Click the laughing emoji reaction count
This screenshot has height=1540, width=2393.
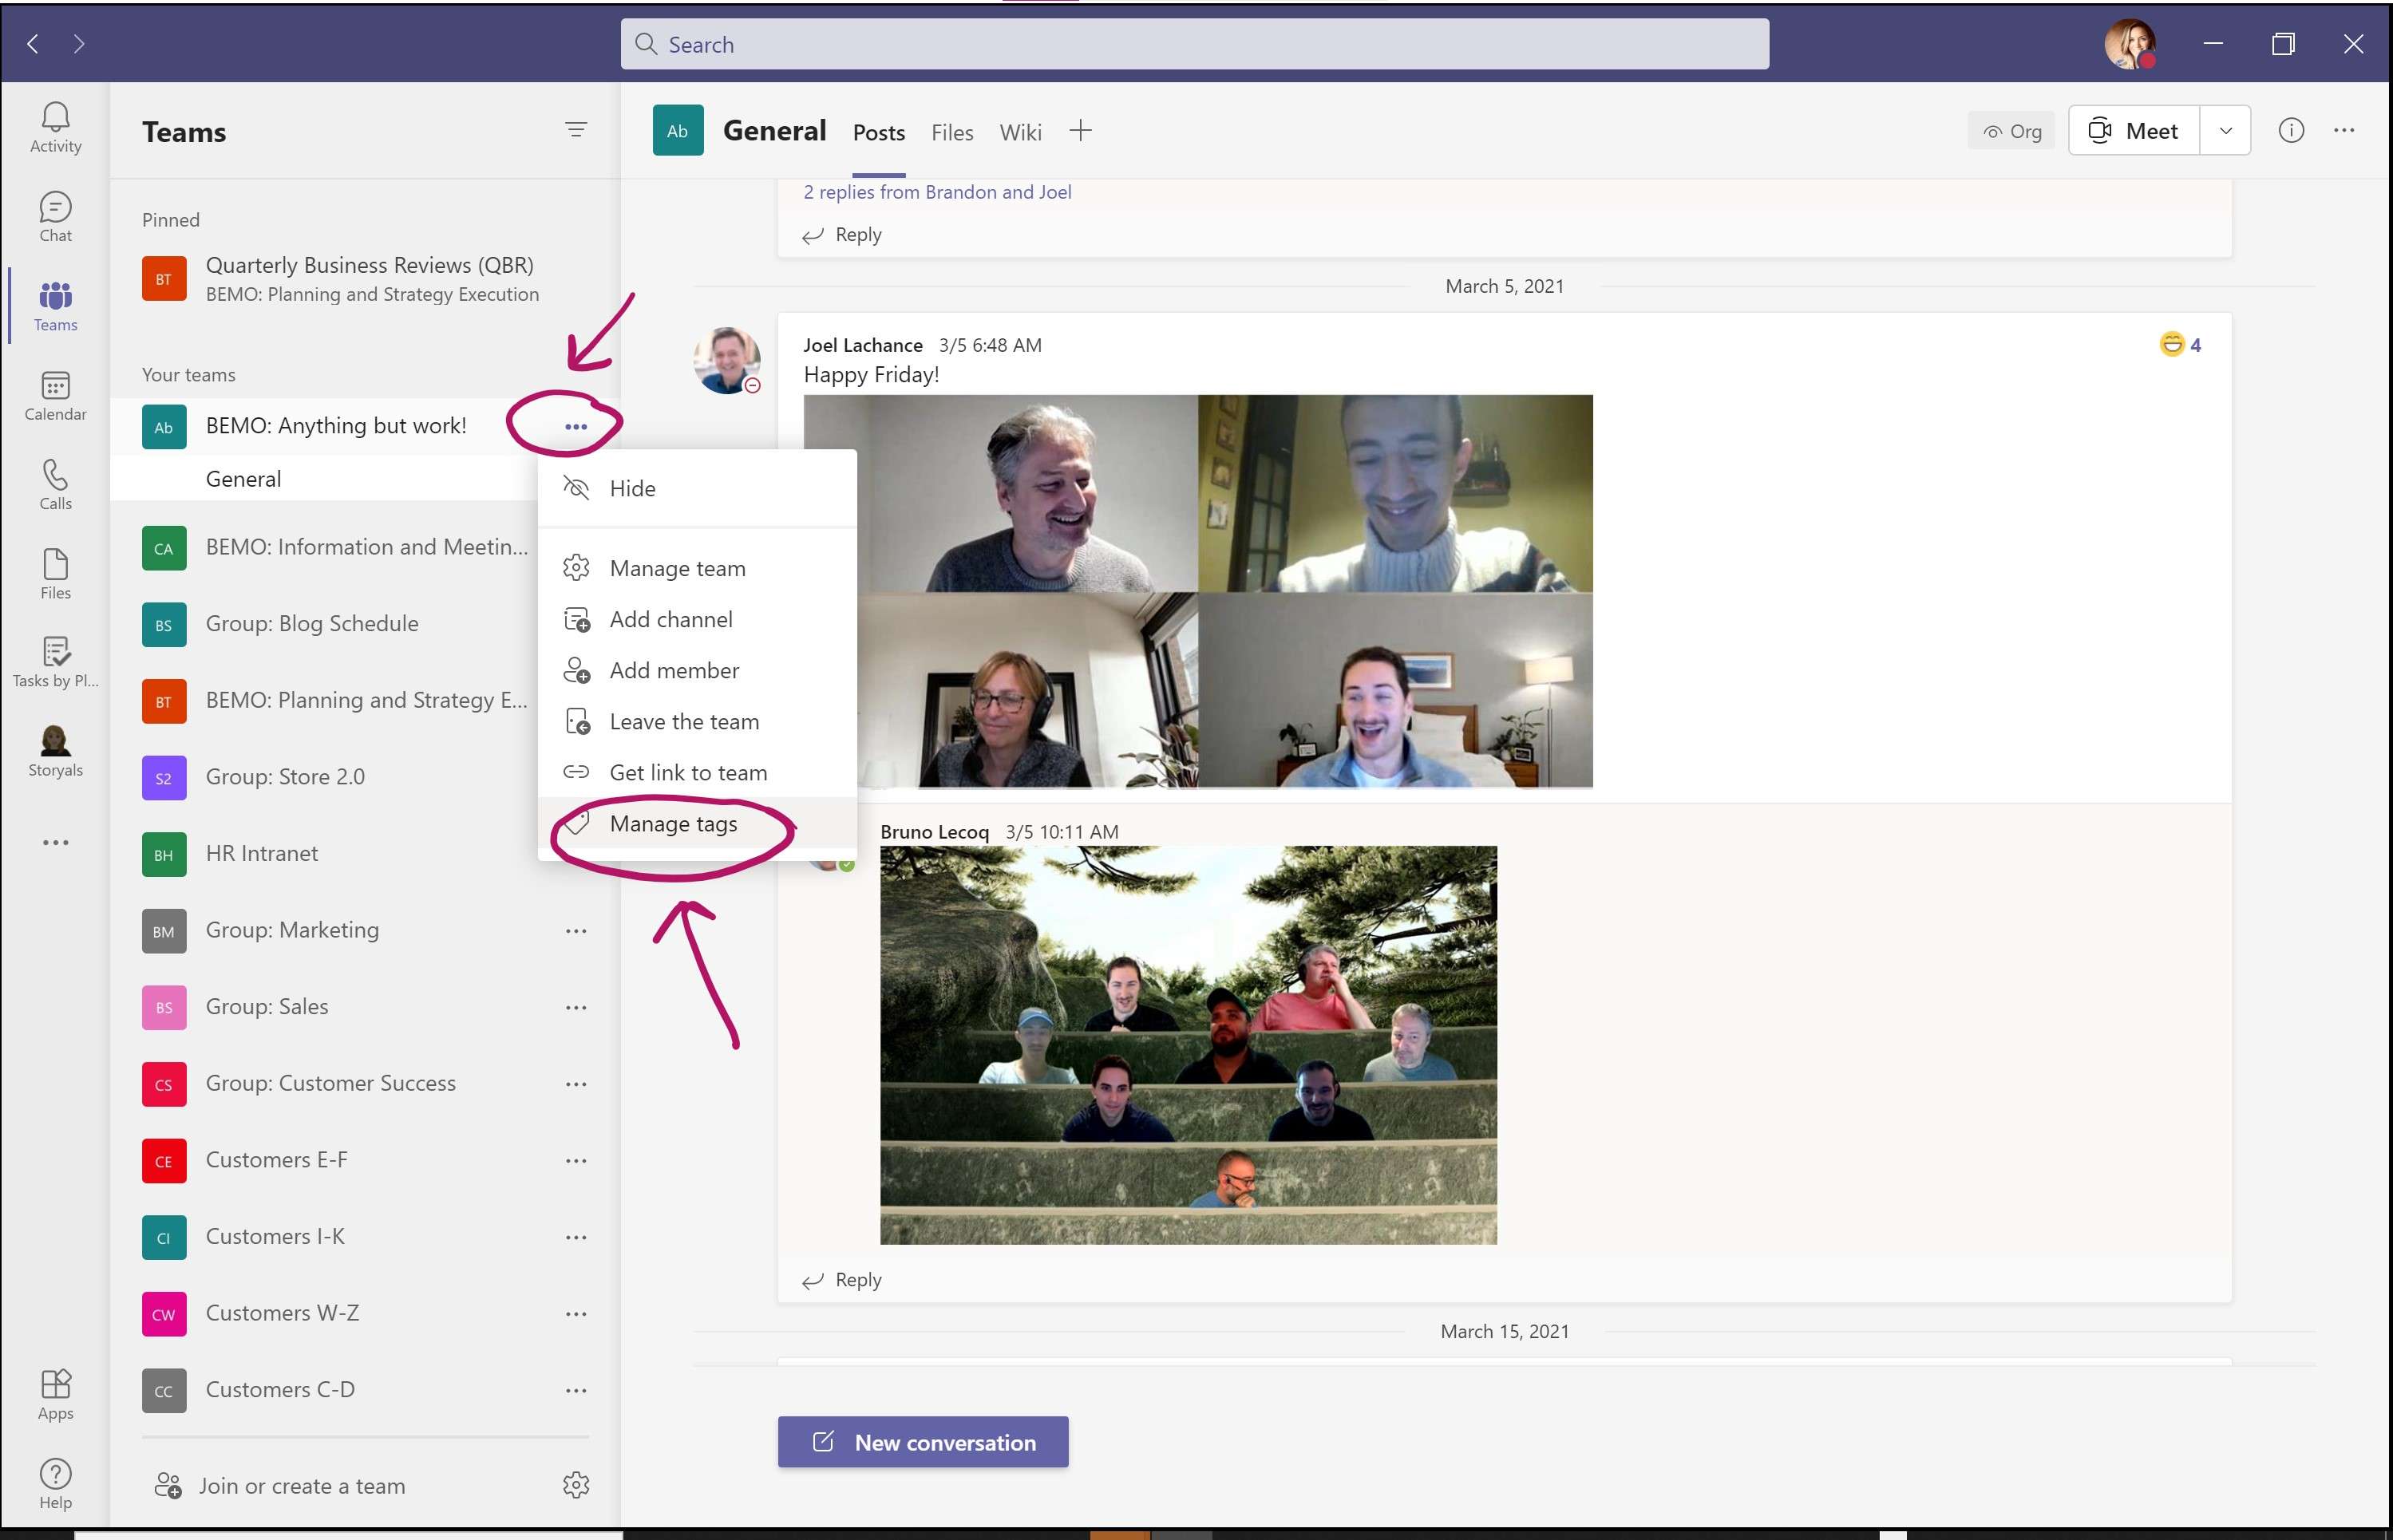(2181, 345)
